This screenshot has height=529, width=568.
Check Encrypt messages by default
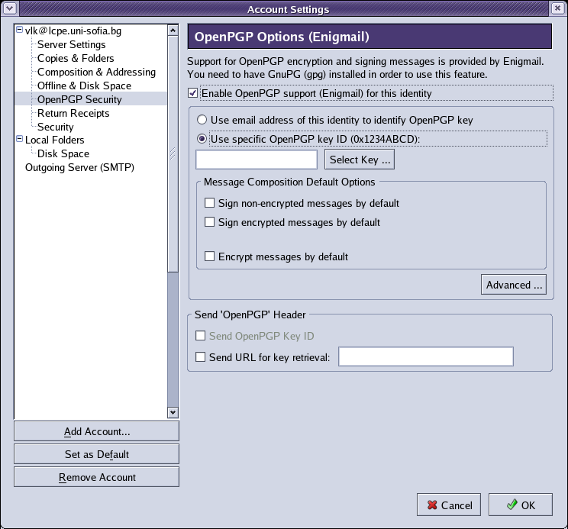(x=209, y=256)
